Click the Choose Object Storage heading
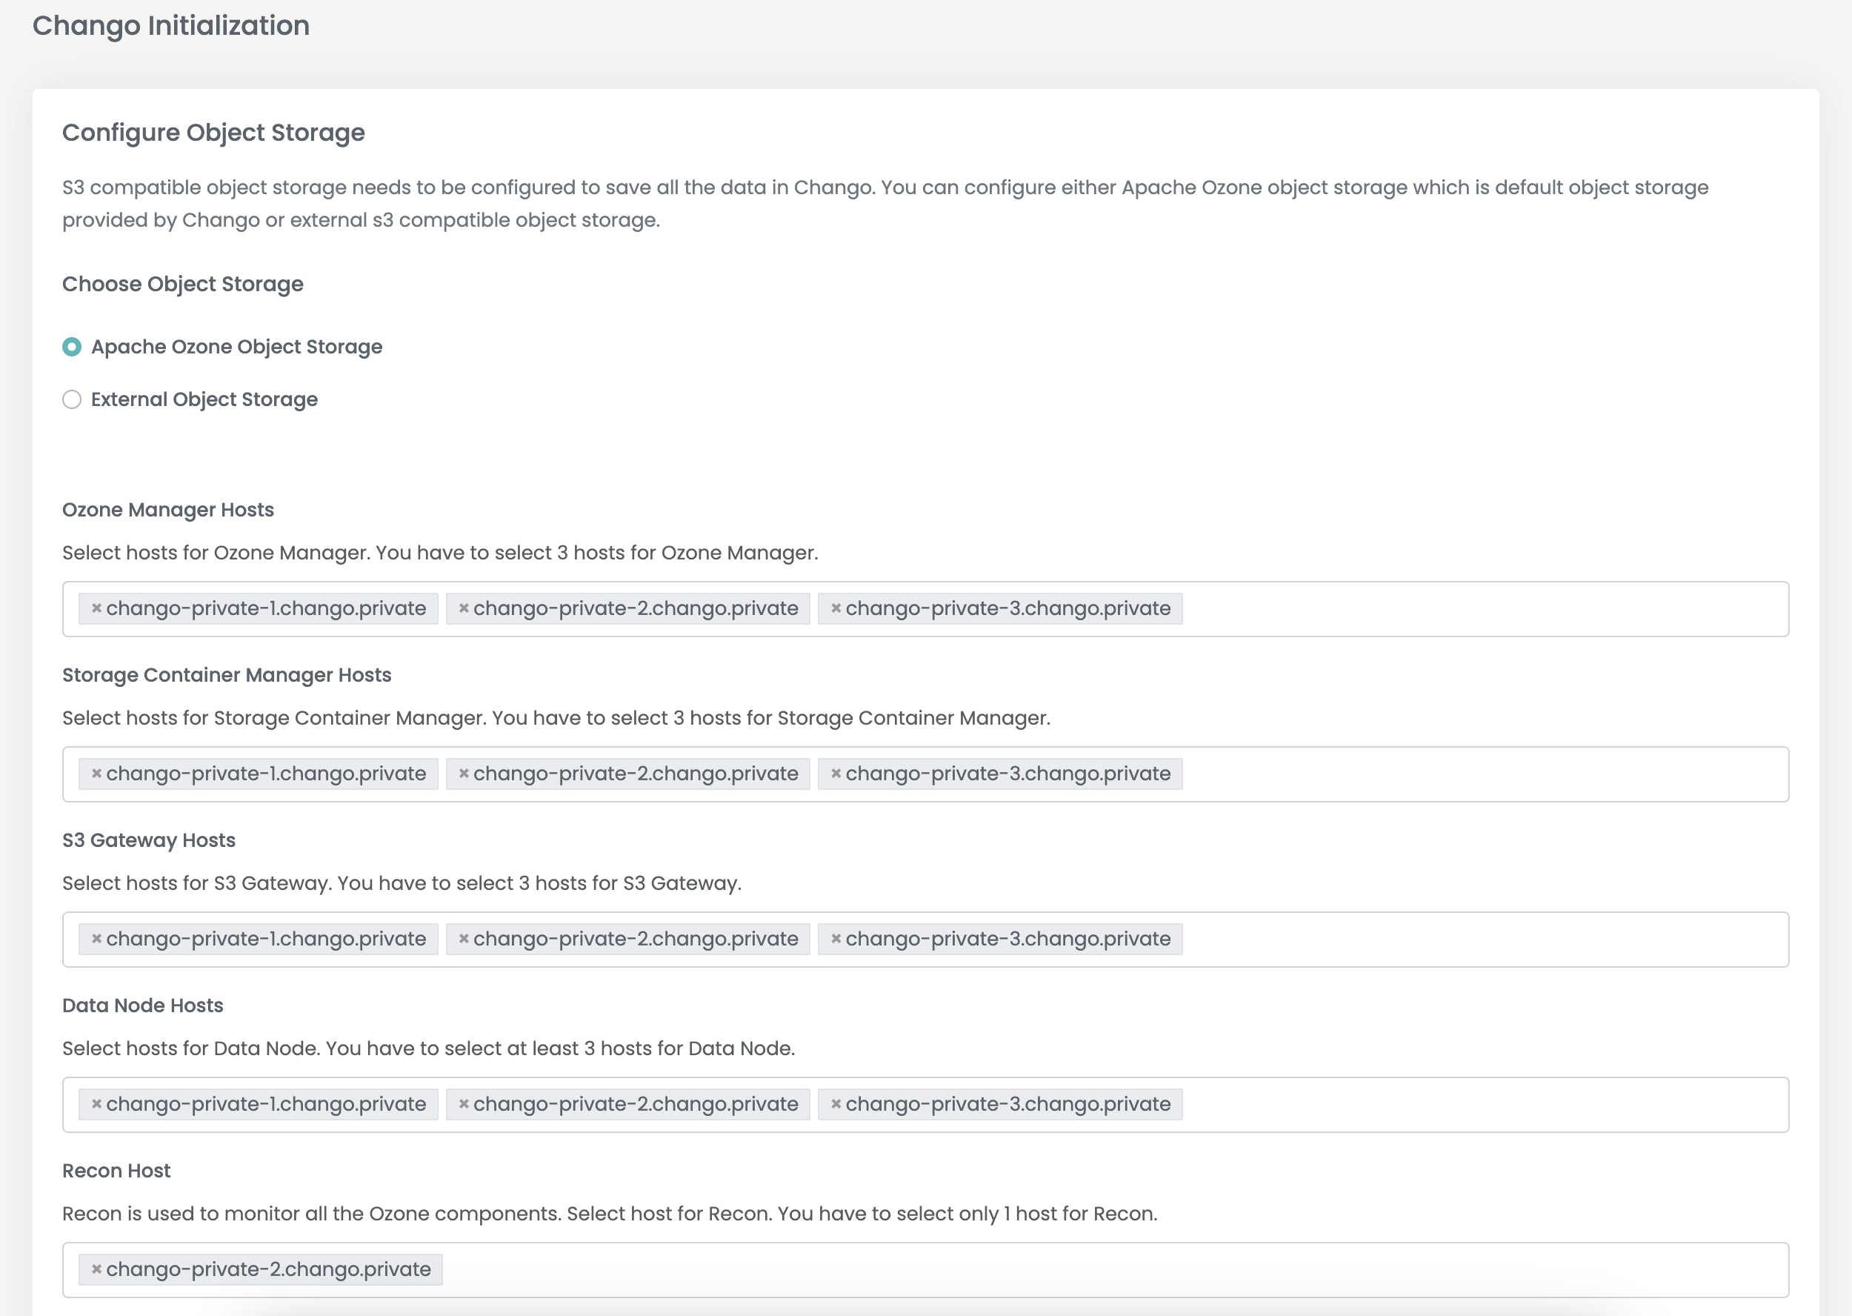The height and width of the screenshot is (1316, 1852). coord(183,285)
